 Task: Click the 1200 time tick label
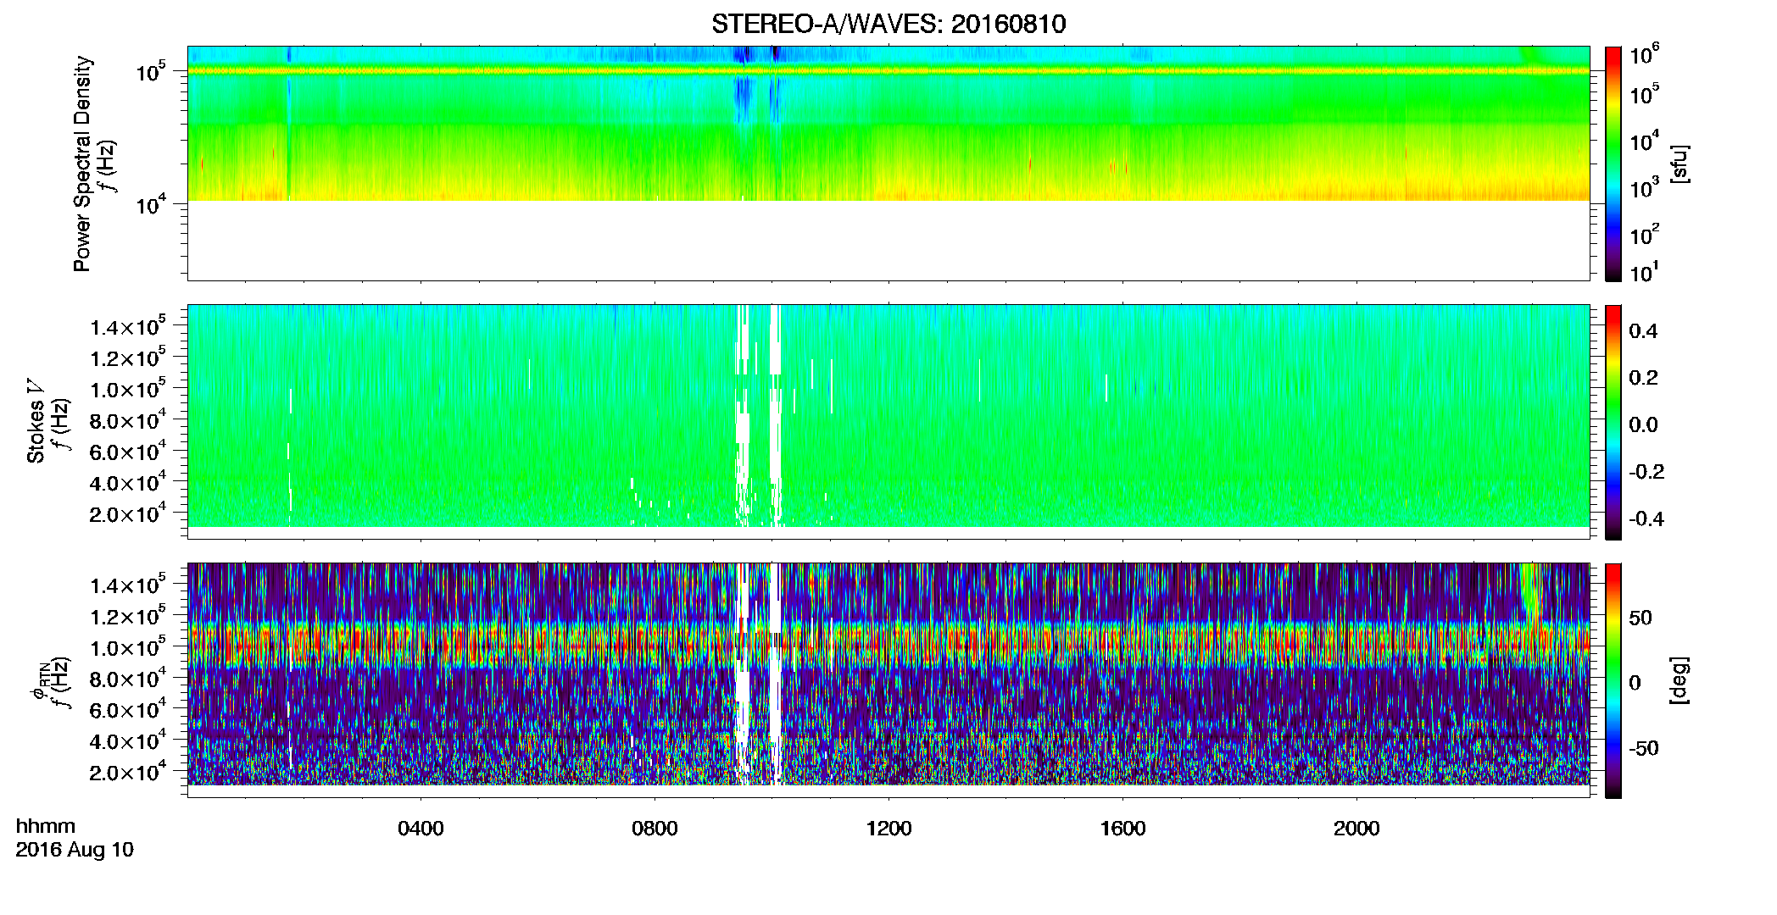click(x=888, y=829)
